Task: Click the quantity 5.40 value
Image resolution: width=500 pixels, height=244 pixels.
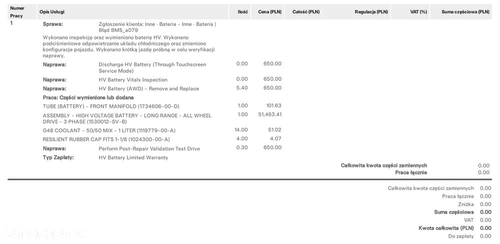Action: pyautogui.click(x=242, y=88)
